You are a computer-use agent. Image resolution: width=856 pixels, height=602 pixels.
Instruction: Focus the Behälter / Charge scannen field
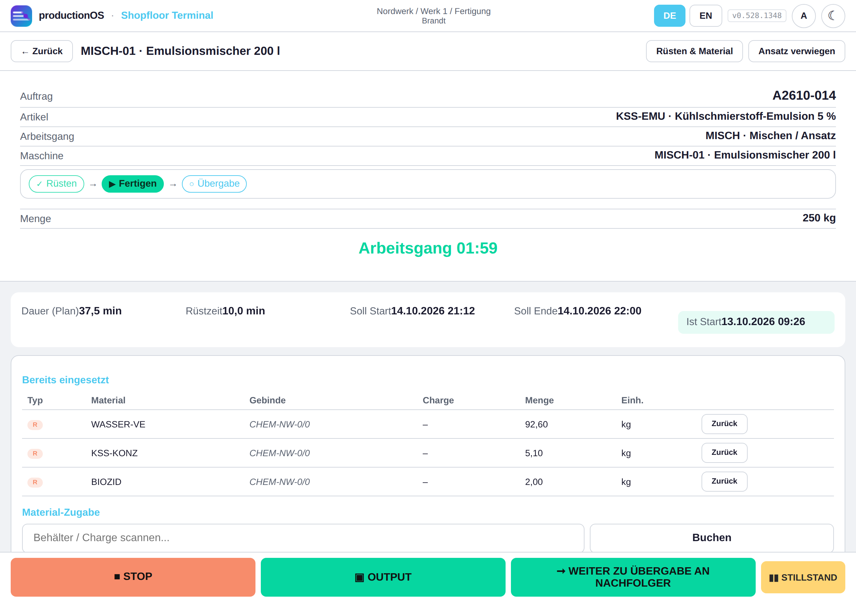(303, 537)
